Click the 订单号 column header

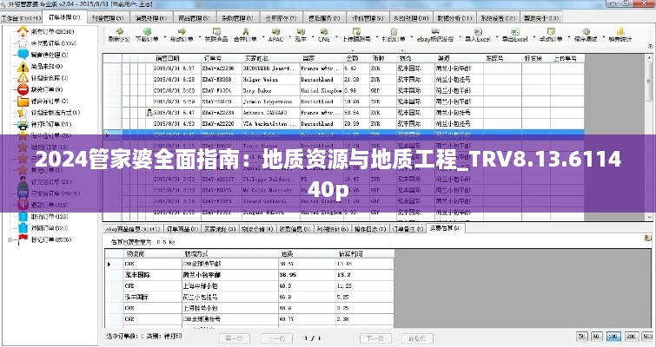(222, 58)
